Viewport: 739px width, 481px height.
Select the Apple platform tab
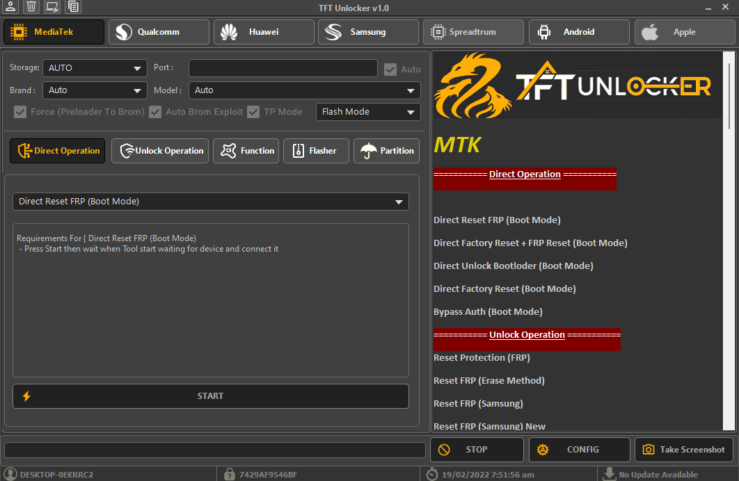683,32
